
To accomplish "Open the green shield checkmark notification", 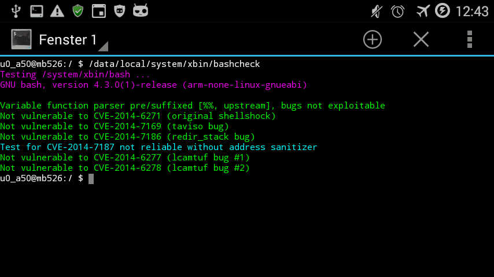I will coord(78,11).
